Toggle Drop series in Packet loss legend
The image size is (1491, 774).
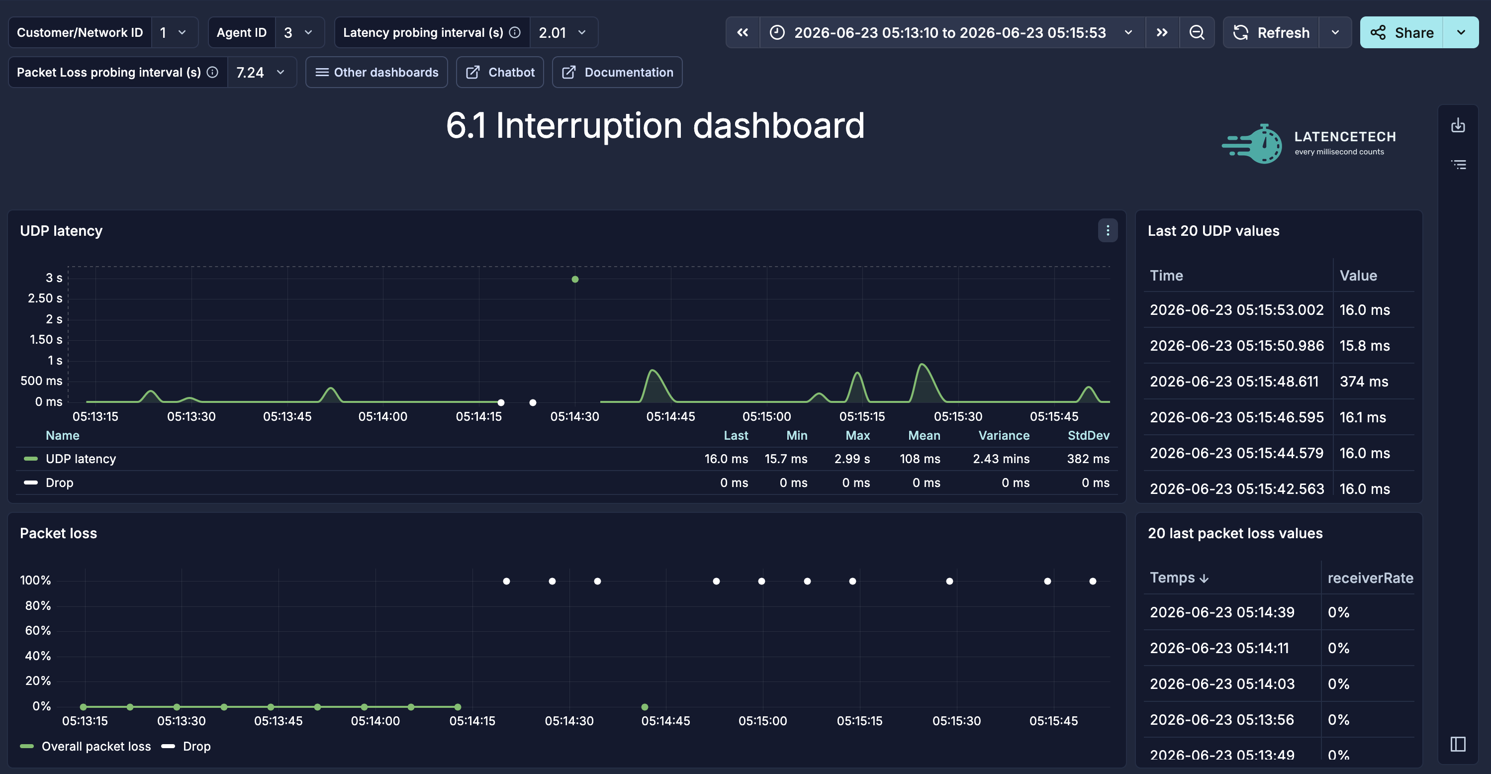pos(196,746)
